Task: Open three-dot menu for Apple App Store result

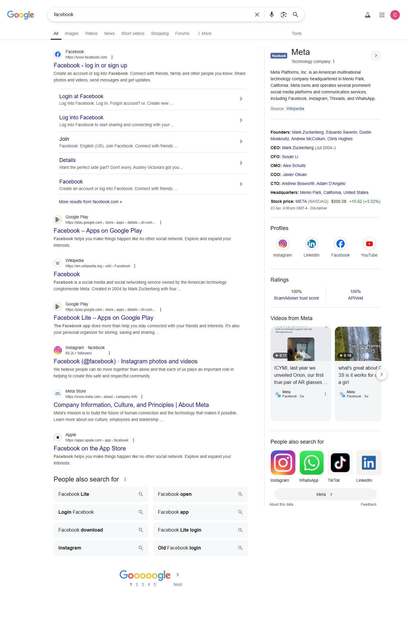Action: (x=133, y=440)
